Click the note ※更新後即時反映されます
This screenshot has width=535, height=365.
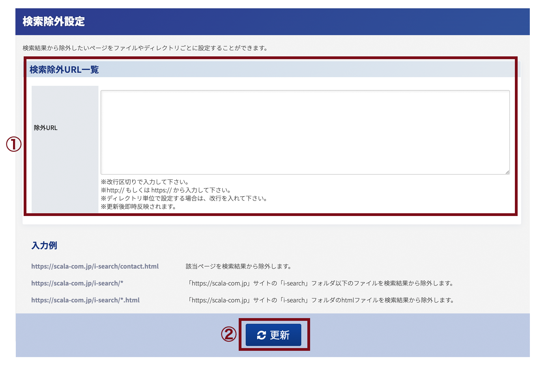138,207
